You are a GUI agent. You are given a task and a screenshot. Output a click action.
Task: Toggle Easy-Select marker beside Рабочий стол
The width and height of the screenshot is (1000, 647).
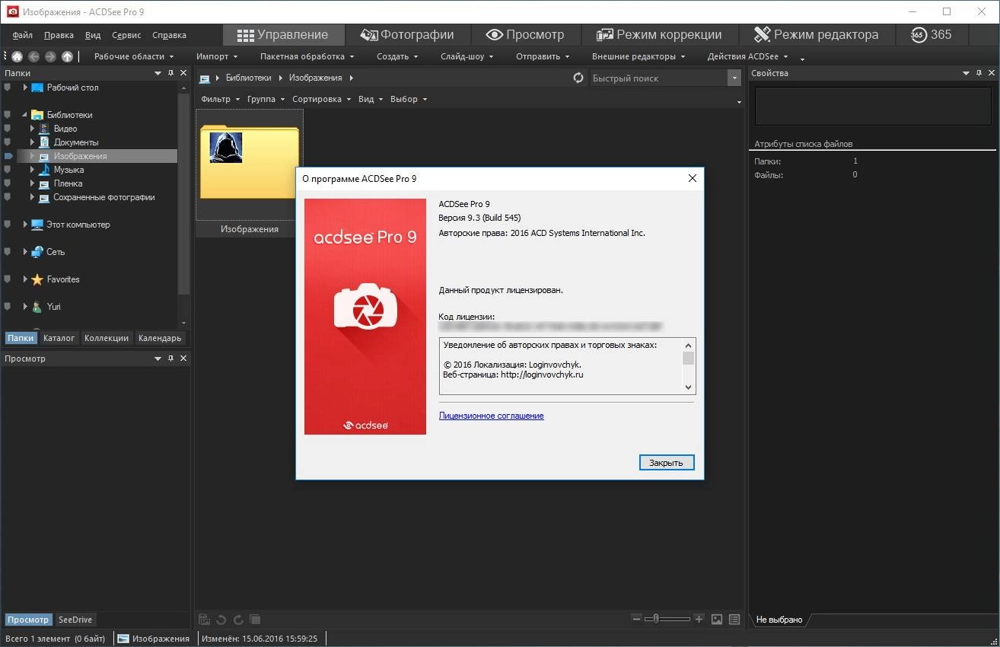coord(8,88)
